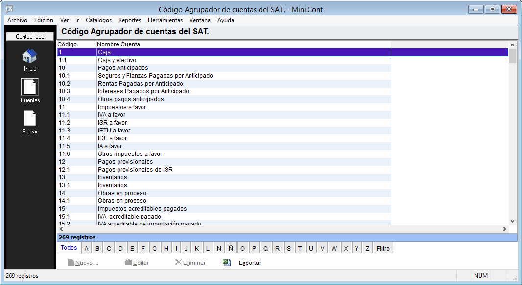
Task: Filter accounts by letter J
Action: coord(186,248)
